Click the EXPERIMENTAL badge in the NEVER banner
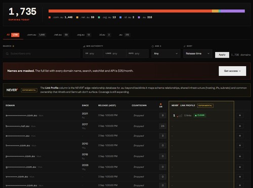Image resolution: width=253 pixels, height=188 pixels. 29,90
